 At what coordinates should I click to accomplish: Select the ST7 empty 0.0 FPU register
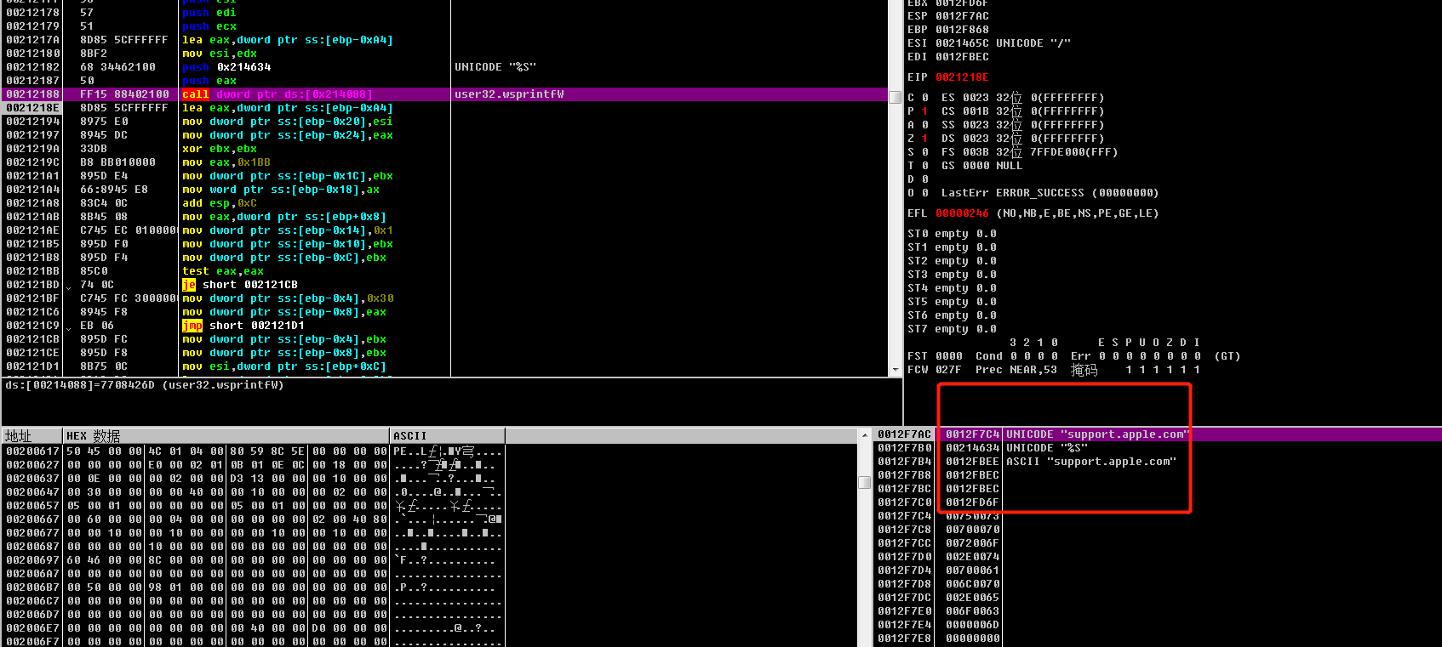click(952, 329)
